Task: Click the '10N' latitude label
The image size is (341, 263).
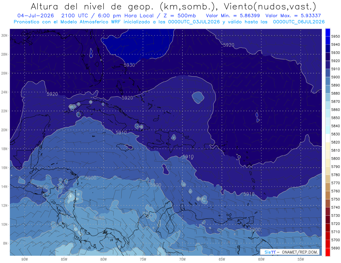Action: click(x=4, y=224)
